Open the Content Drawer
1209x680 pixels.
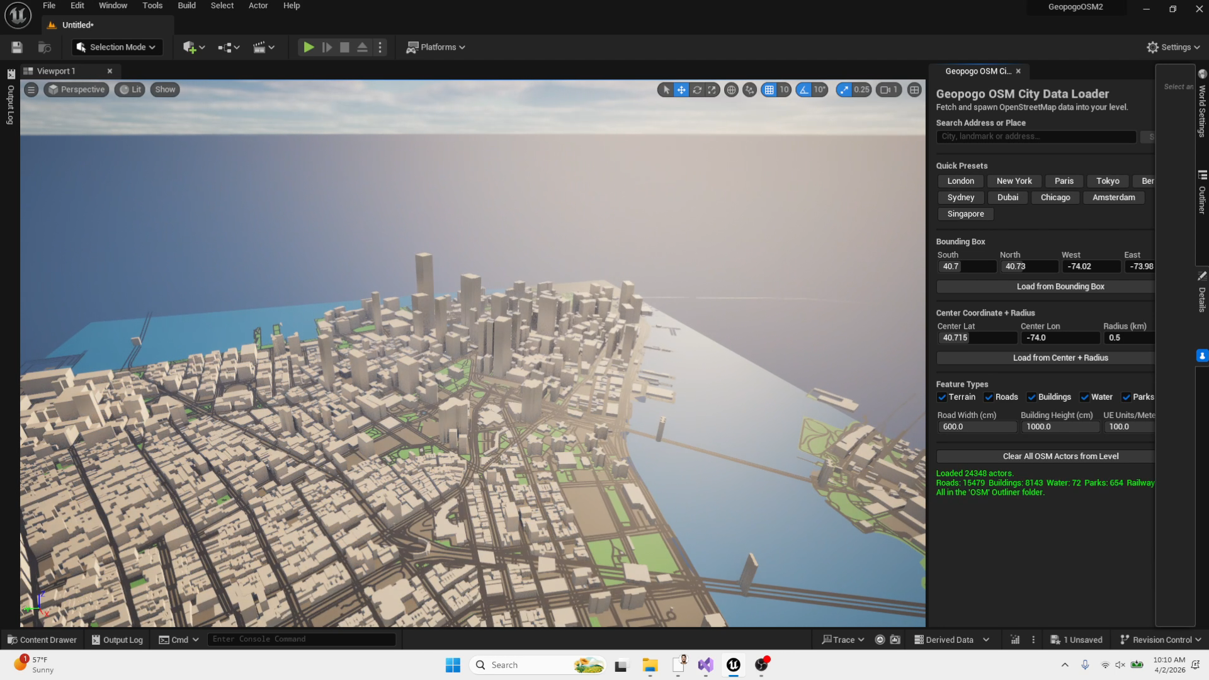[x=42, y=640]
